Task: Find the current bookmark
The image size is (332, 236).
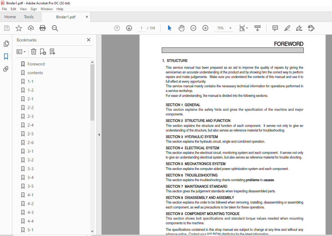Action: click(x=52, y=52)
